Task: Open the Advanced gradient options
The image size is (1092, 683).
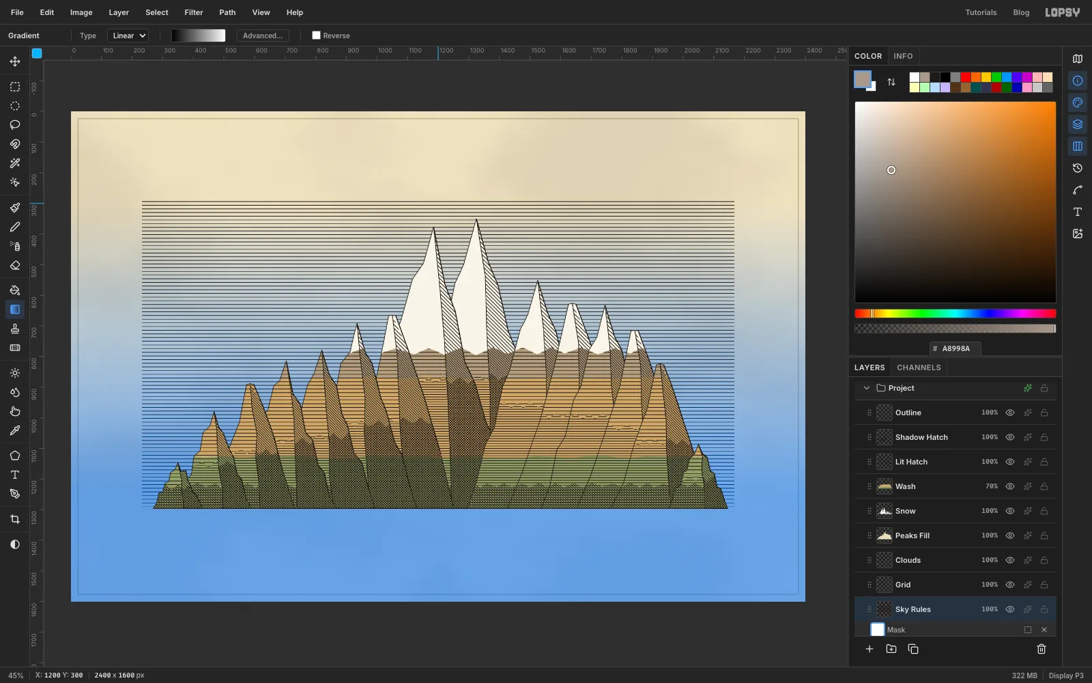Action: coord(263,36)
